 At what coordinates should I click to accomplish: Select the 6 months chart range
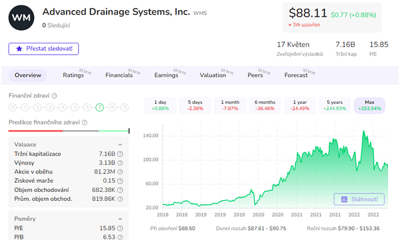pyautogui.click(x=265, y=105)
